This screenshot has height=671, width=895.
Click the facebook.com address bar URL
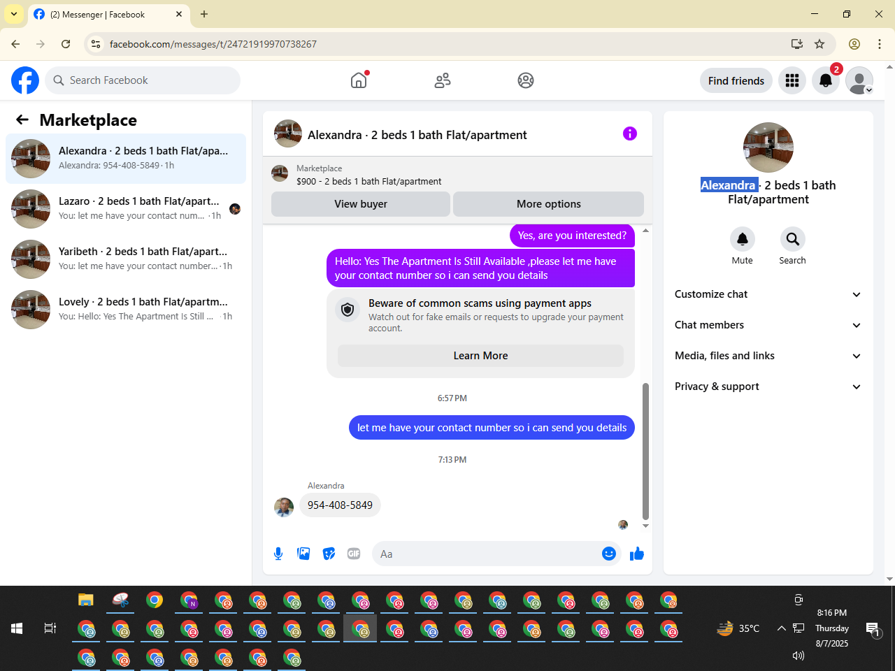pos(213,44)
